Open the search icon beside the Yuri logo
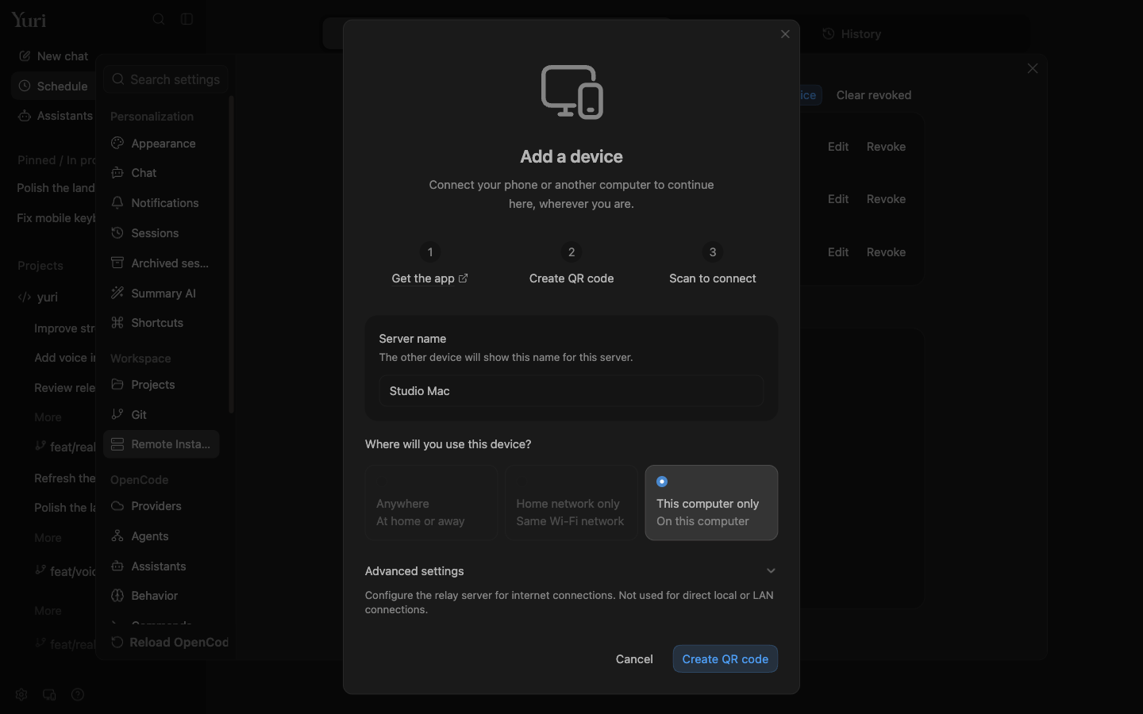The height and width of the screenshot is (714, 1143). tap(159, 19)
